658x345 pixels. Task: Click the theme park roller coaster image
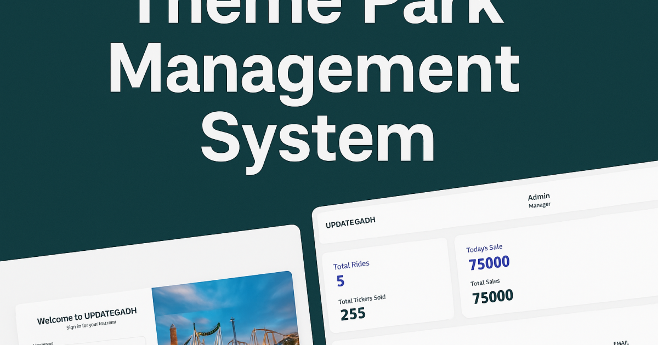(x=225, y=312)
